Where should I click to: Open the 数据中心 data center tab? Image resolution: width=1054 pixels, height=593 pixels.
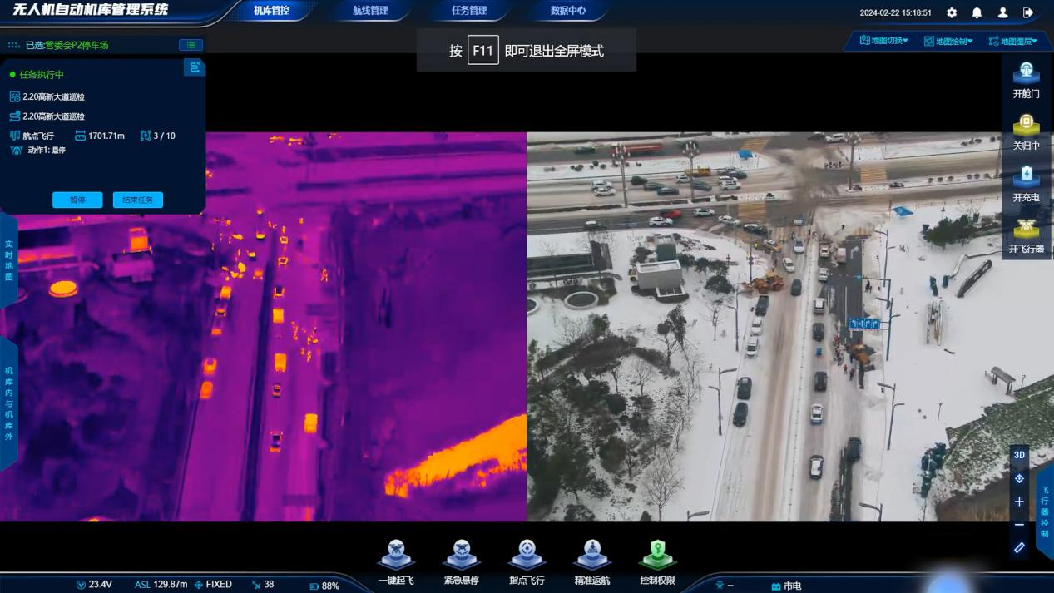coord(568,11)
